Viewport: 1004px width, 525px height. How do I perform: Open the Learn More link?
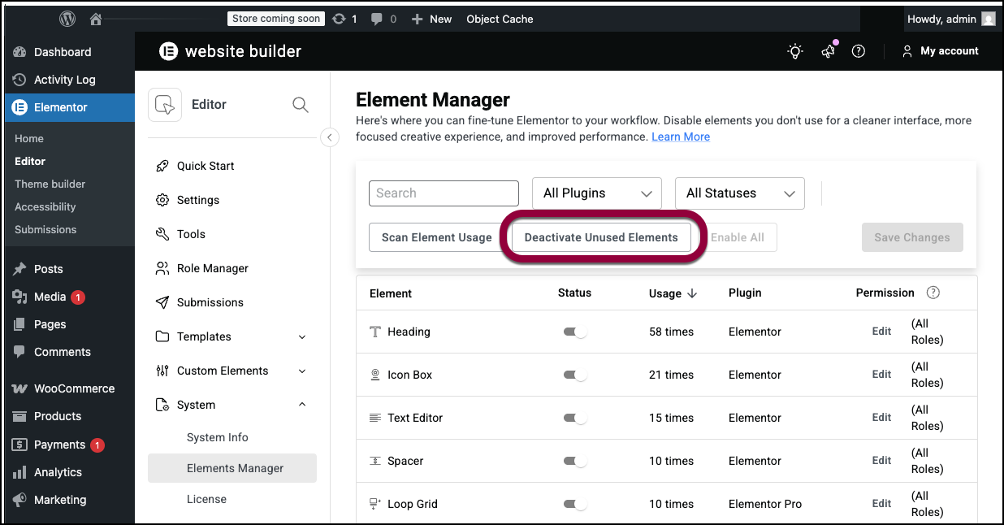pyautogui.click(x=681, y=137)
